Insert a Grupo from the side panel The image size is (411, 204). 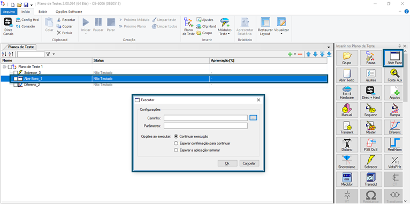tap(347, 58)
